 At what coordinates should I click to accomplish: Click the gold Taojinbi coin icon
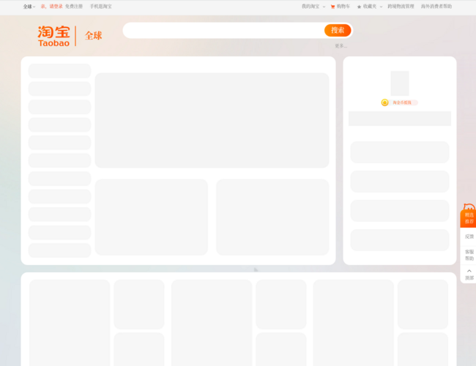point(384,102)
